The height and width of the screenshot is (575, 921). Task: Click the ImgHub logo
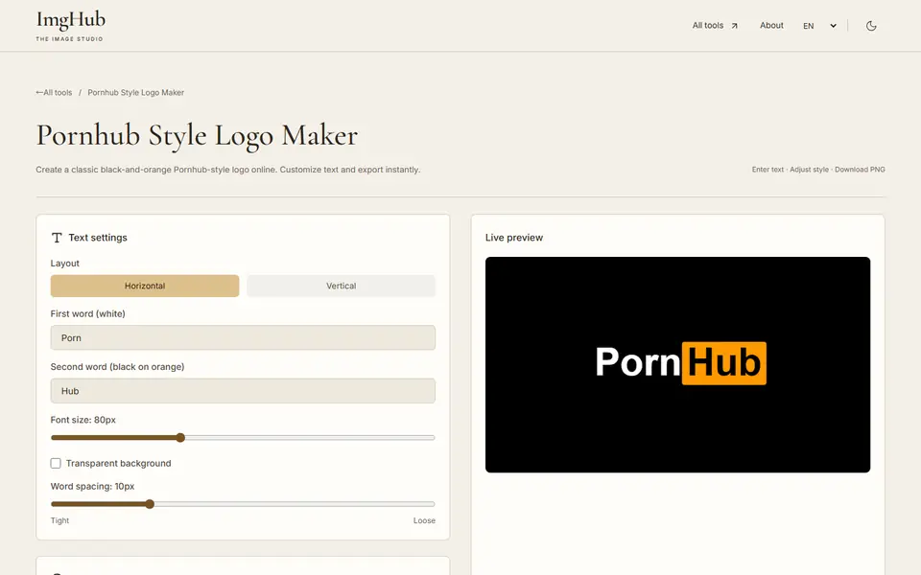[x=70, y=26]
